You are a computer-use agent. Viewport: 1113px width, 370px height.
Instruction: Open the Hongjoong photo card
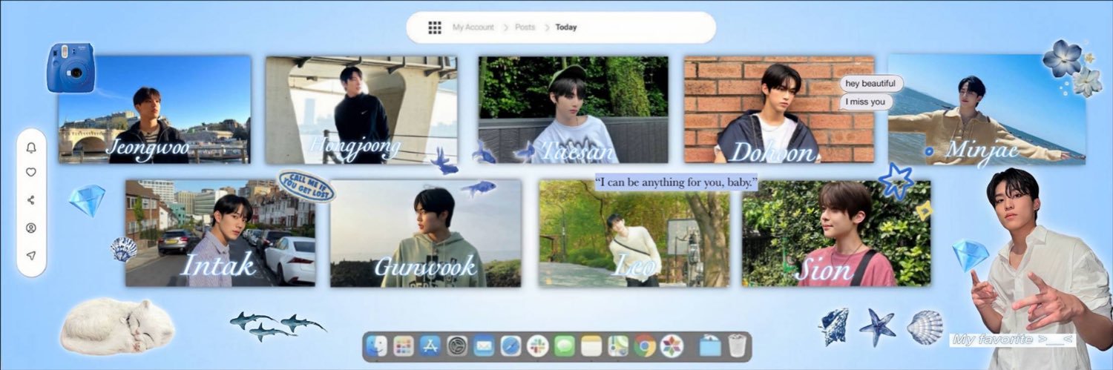coord(361,110)
